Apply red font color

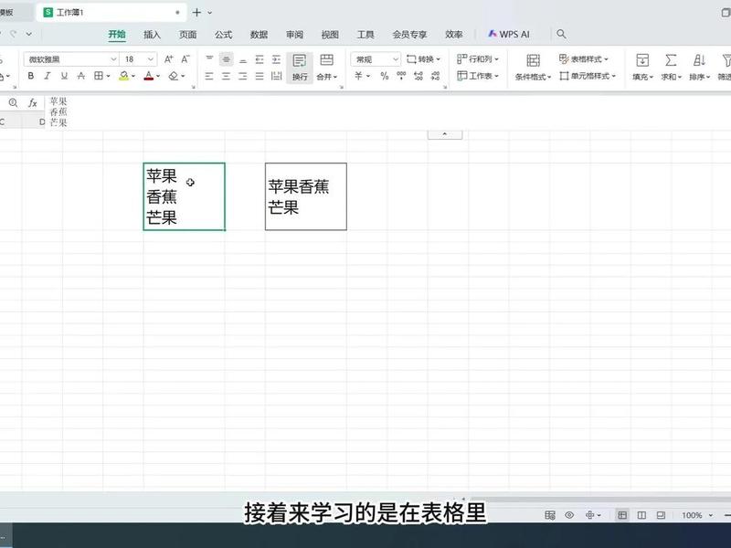pos(149,76)
